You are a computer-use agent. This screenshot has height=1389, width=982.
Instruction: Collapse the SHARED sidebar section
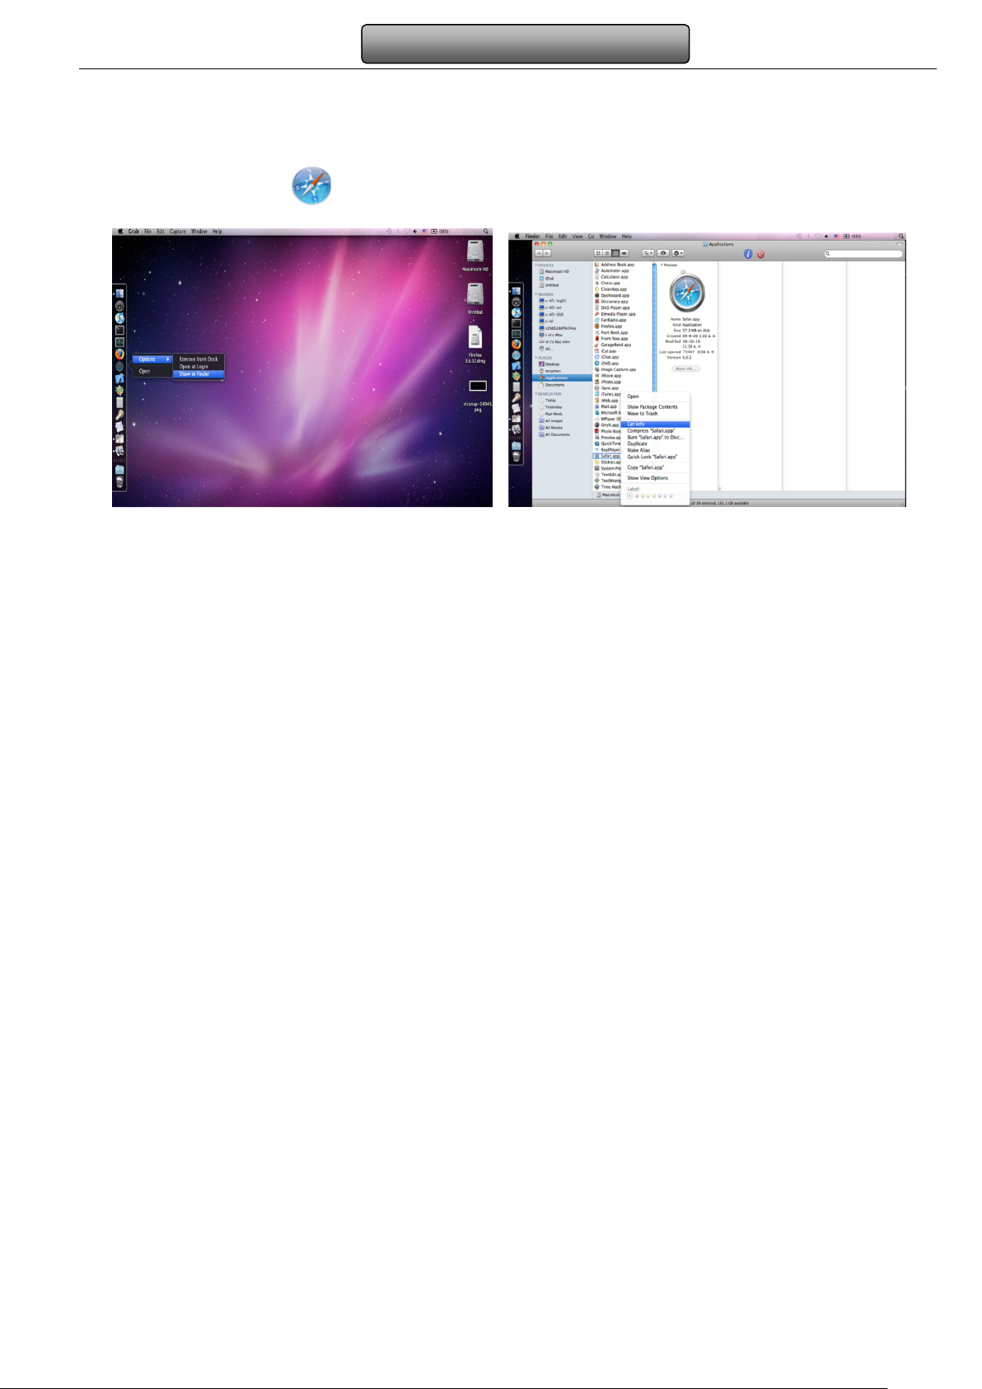point(535,294)
